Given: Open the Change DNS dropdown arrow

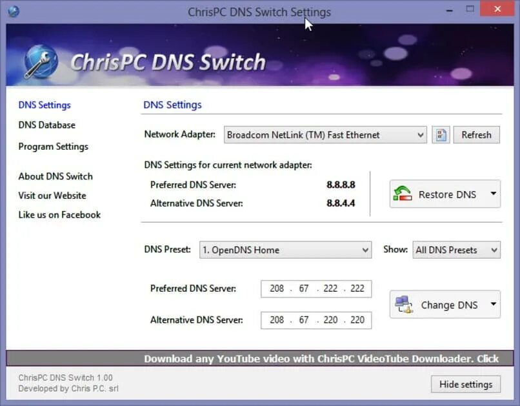Looking at the screenshot, I should click(494, 304).
